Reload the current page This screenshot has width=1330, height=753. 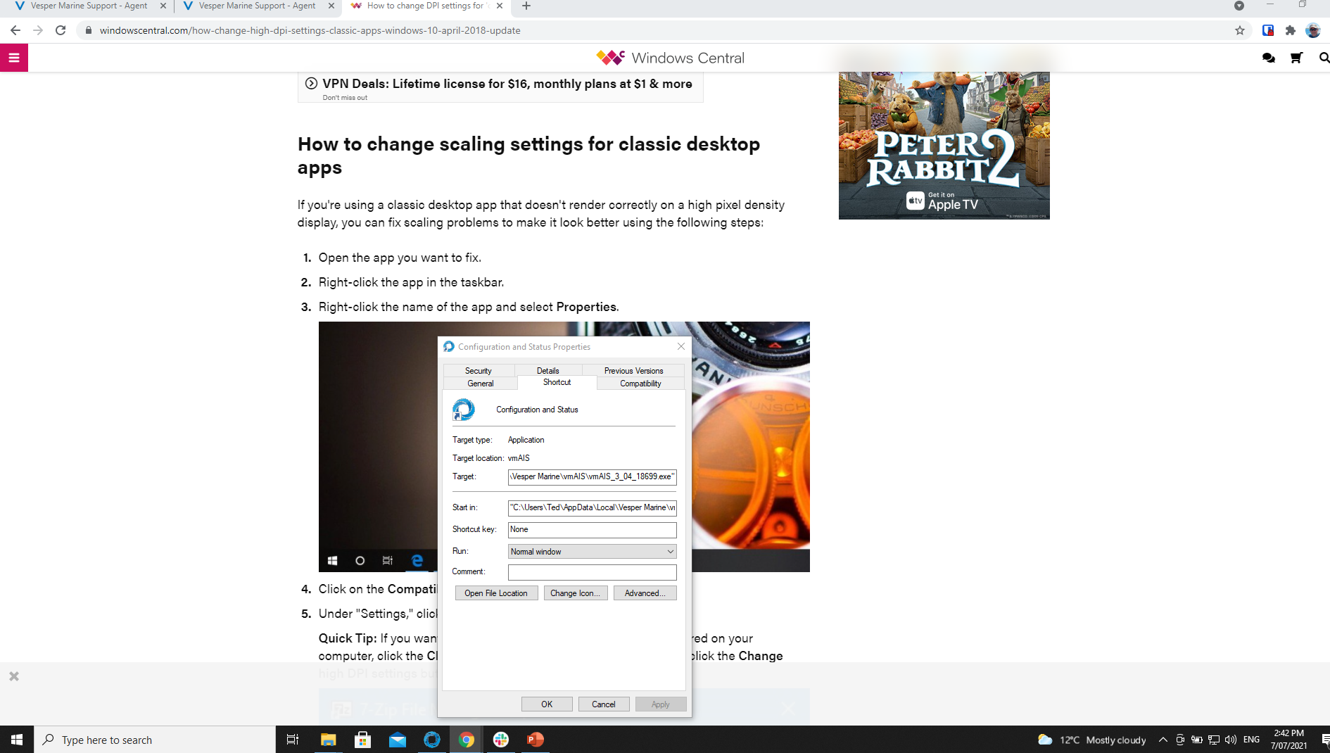point(61,30)
